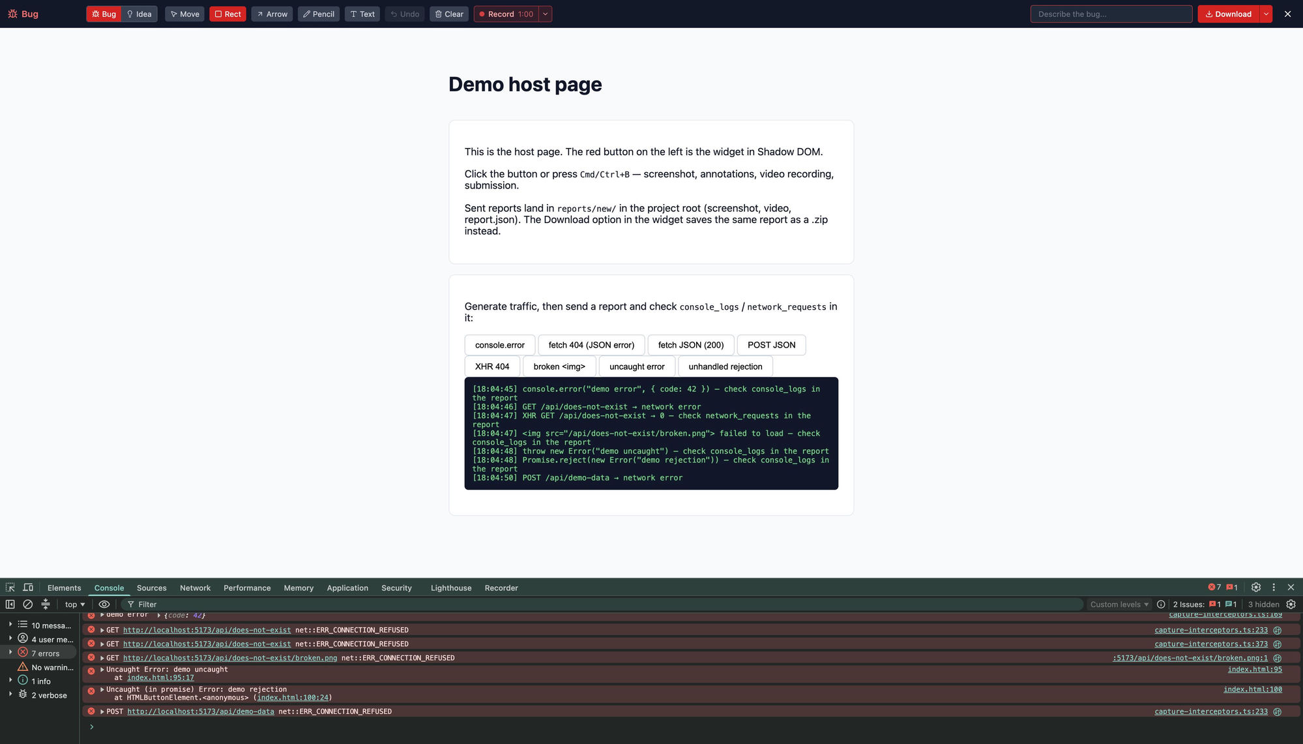Image resolution: width=1303 pixels, height=744 pixels.
Task: Open the Download options dropdown arrow
Action: tap(1266, 14)
